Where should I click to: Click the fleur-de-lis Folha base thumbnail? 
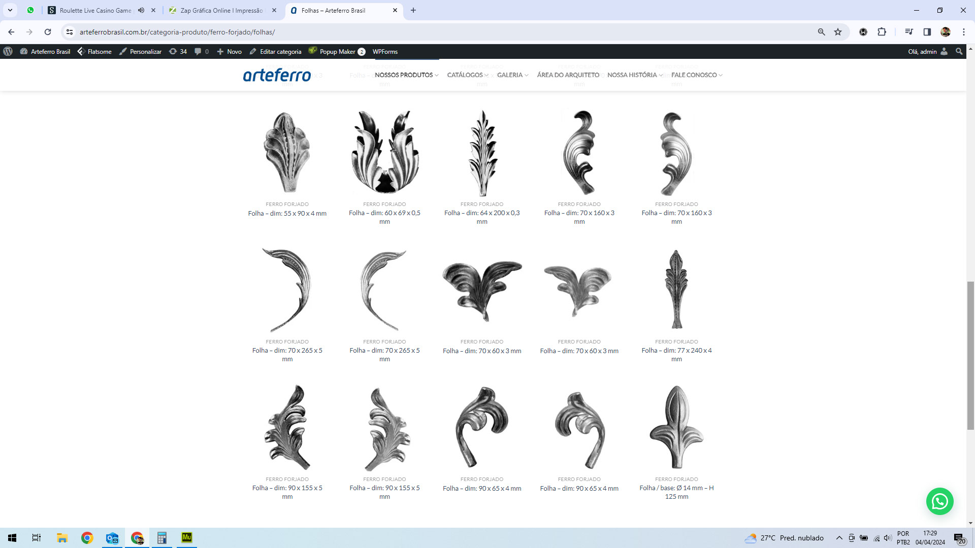tap(676, 427)
